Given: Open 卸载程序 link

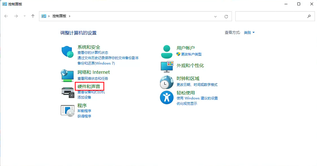Looking at the screenshot, I should point(84,111).
